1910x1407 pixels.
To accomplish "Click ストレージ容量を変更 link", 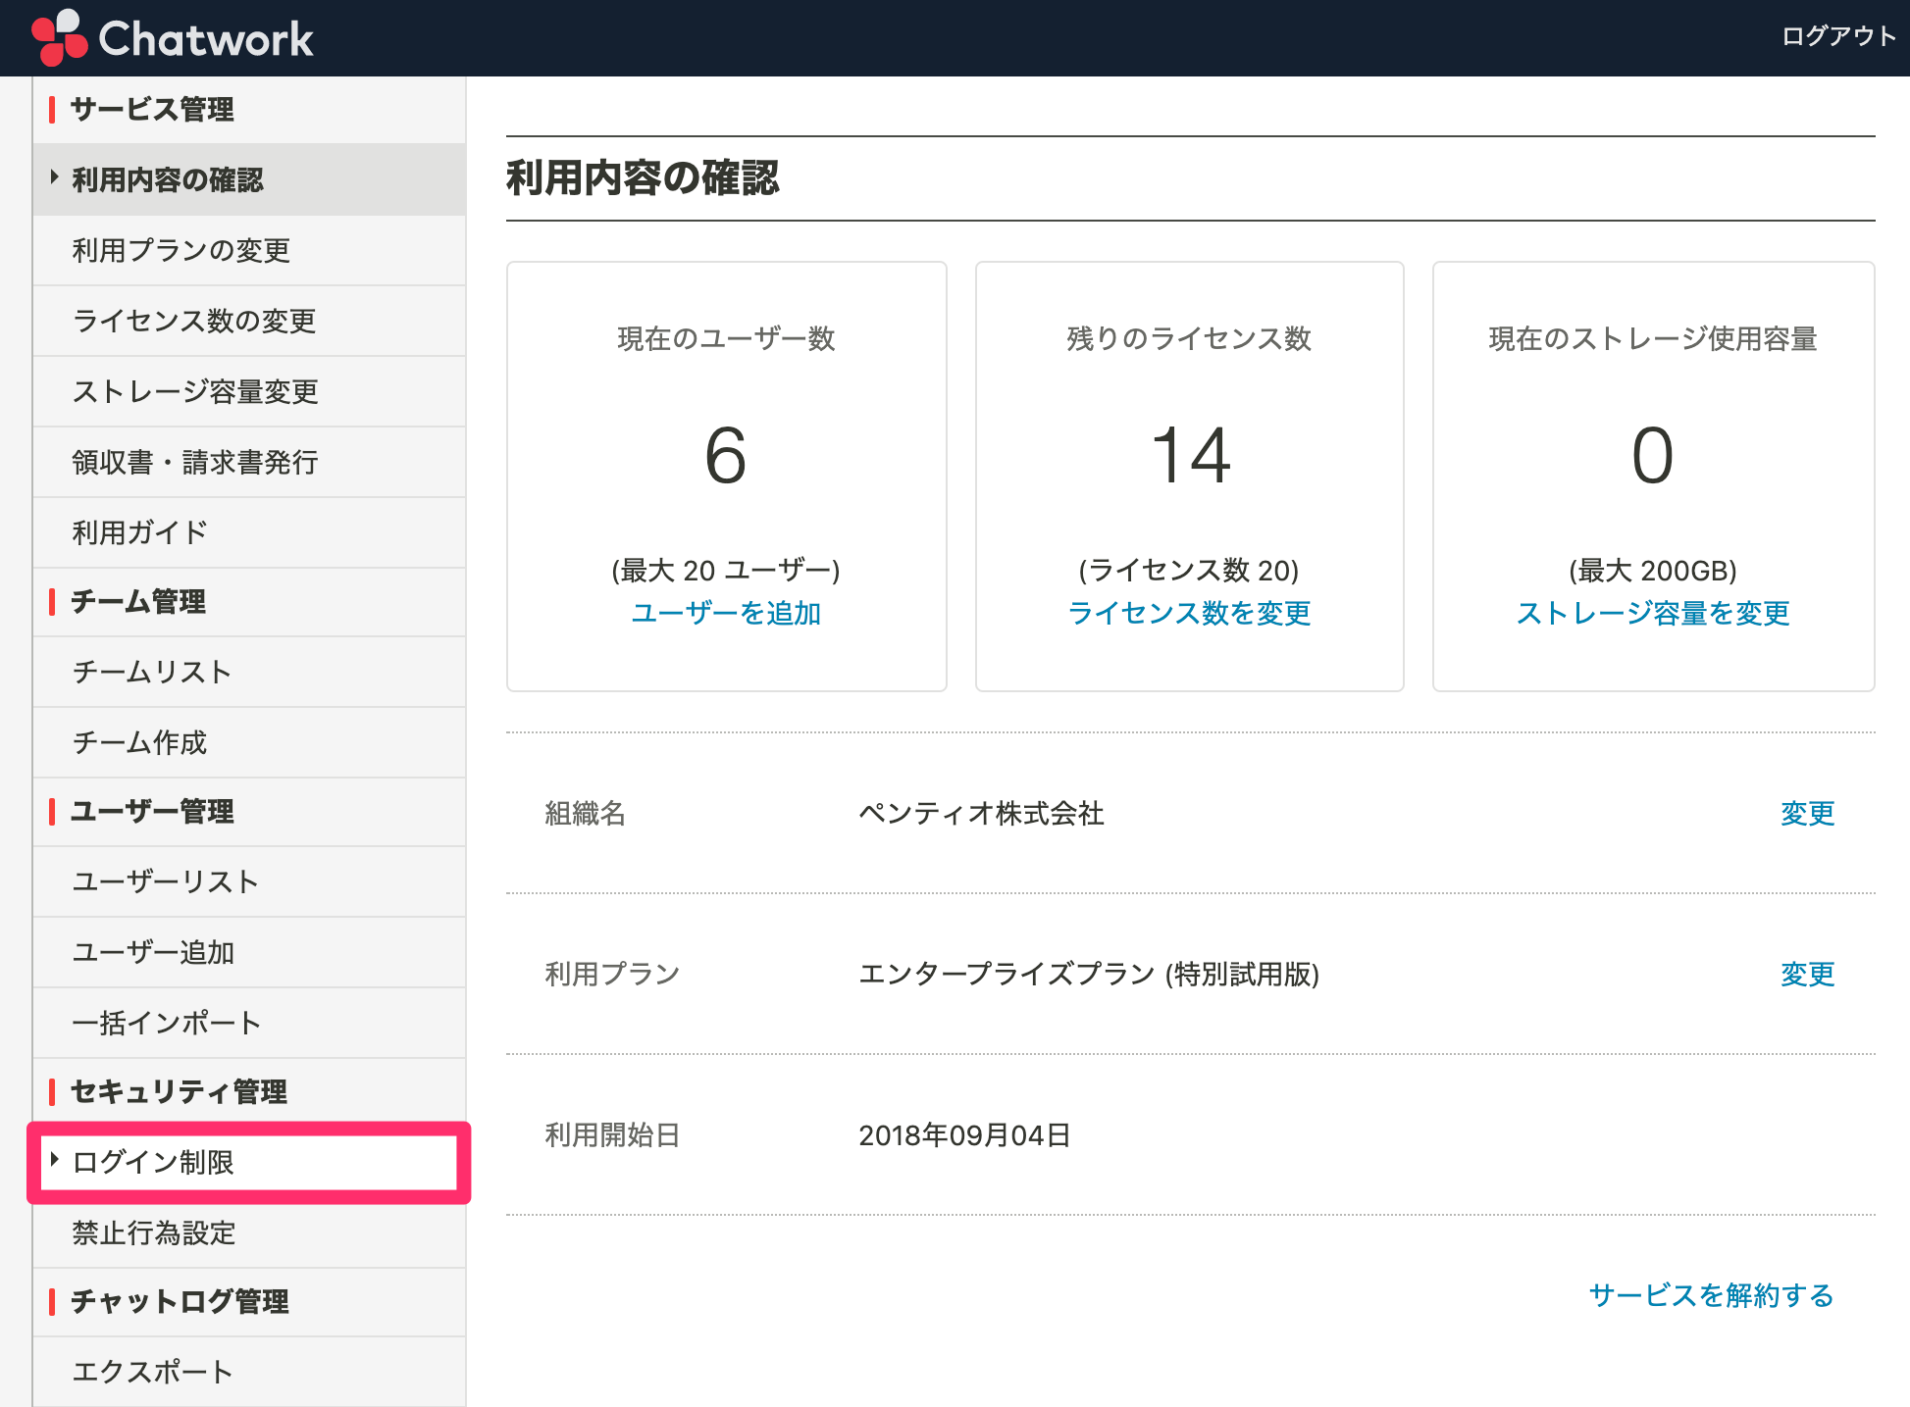I will point(1653,613).
